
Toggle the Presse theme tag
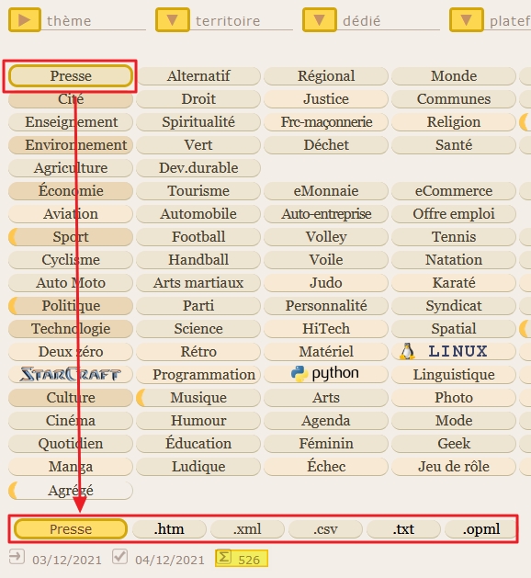71,76
